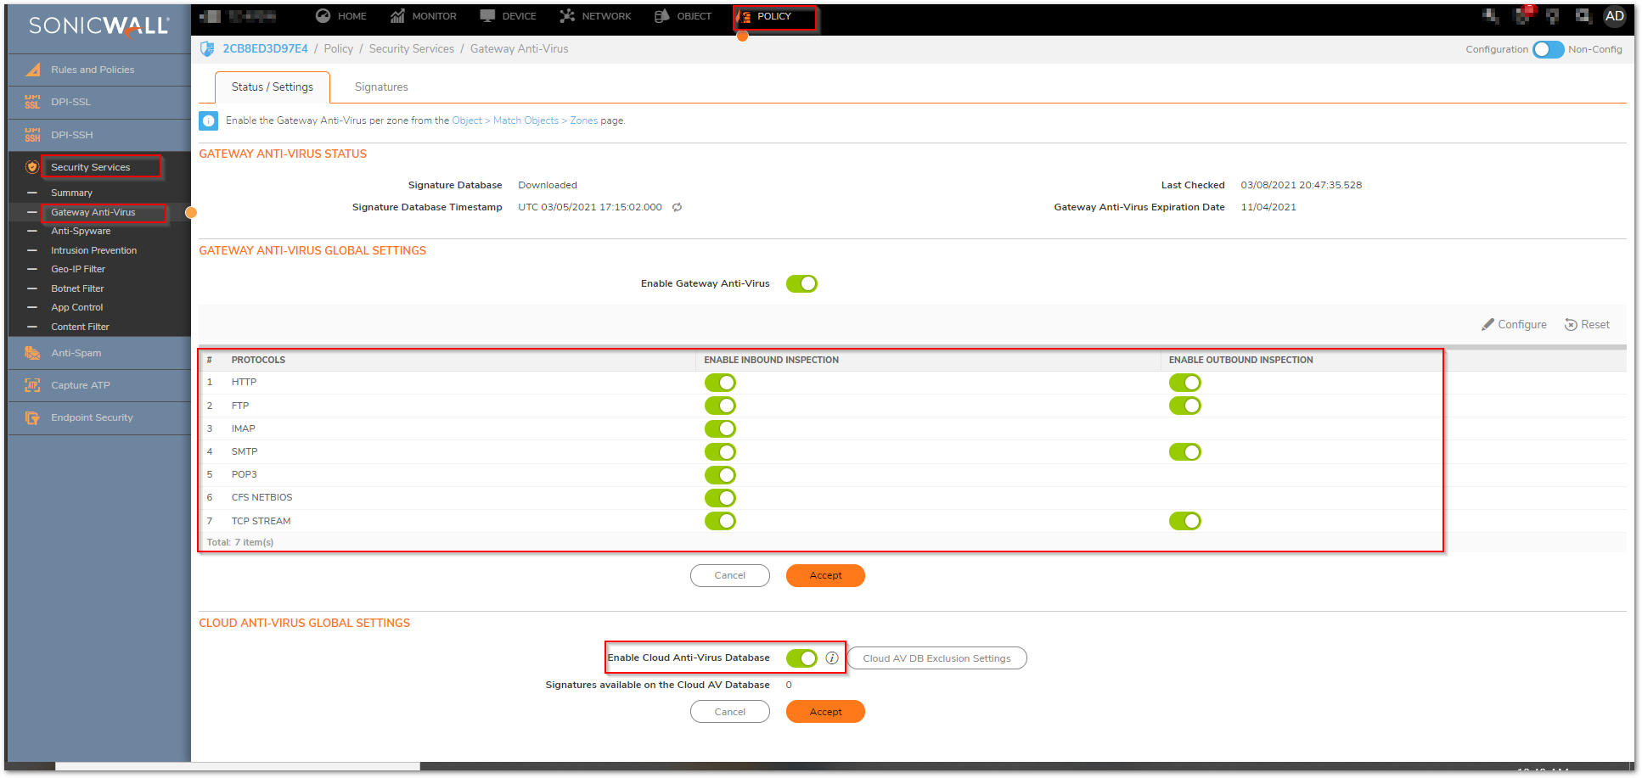This screenshot has width=1642, height=778.
Task: Open Botnet Filter in the sidebar
Action: coord(77,288)
